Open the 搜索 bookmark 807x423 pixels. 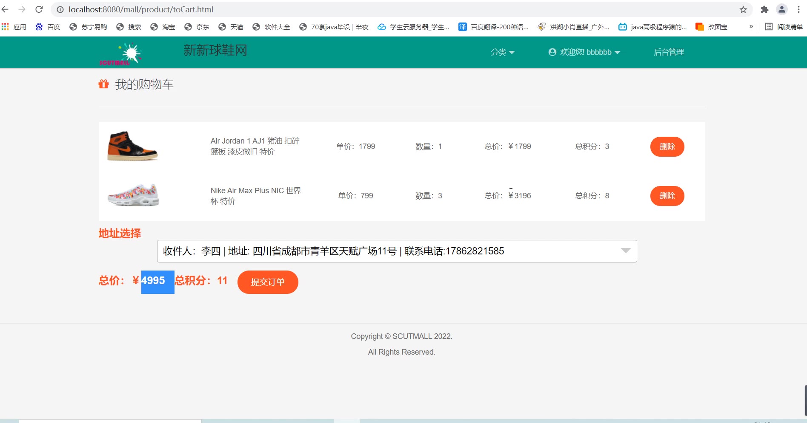click(x=129, y=27)
